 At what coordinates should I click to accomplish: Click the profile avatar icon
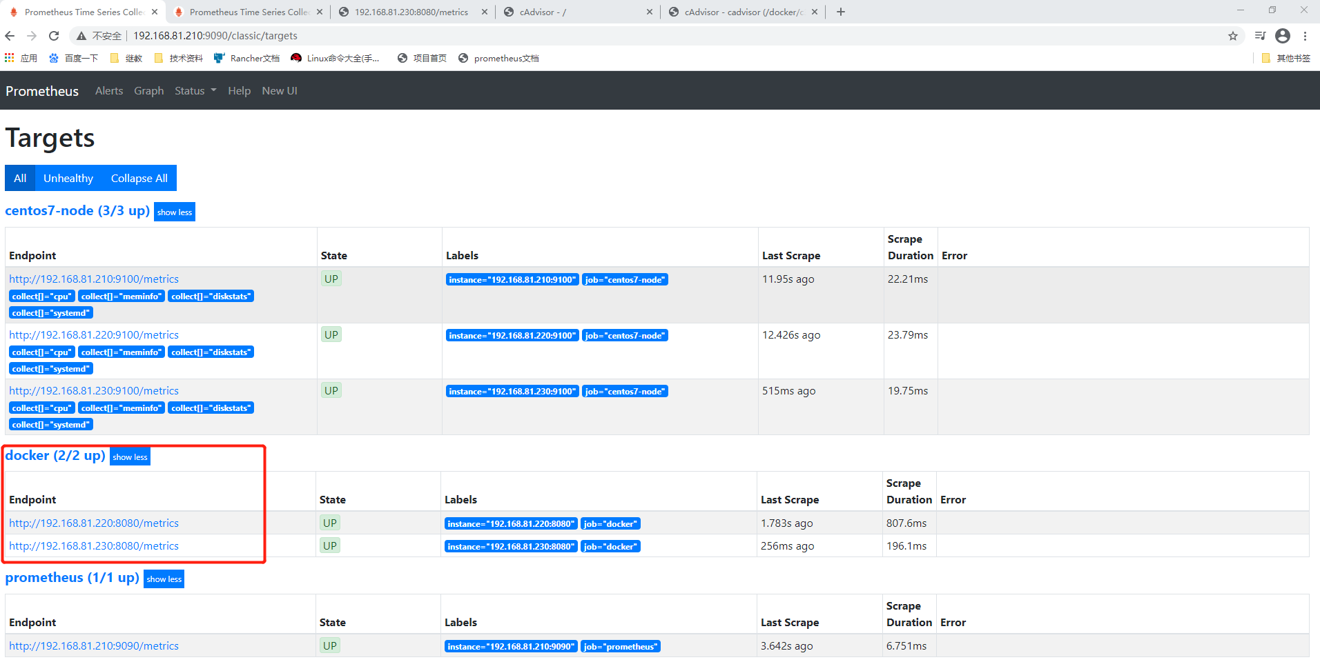[x=1283, y=36]
